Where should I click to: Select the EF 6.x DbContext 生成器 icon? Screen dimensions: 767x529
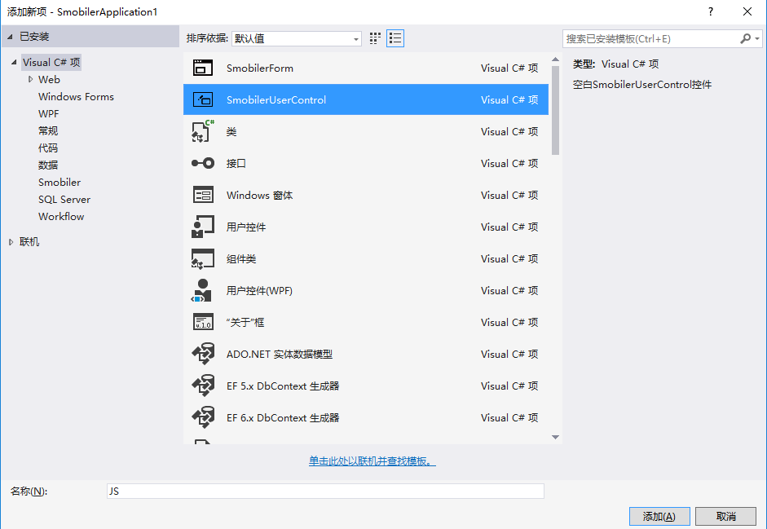(x=203, y=417)
